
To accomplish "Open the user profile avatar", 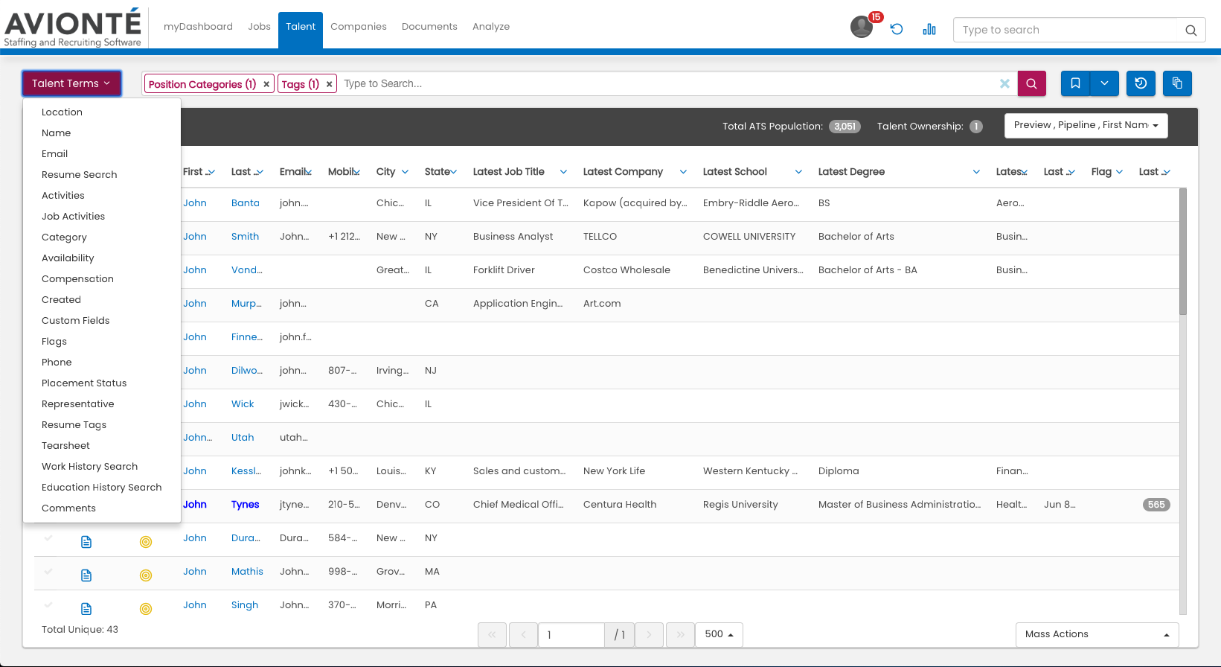I will coord(861,28).
